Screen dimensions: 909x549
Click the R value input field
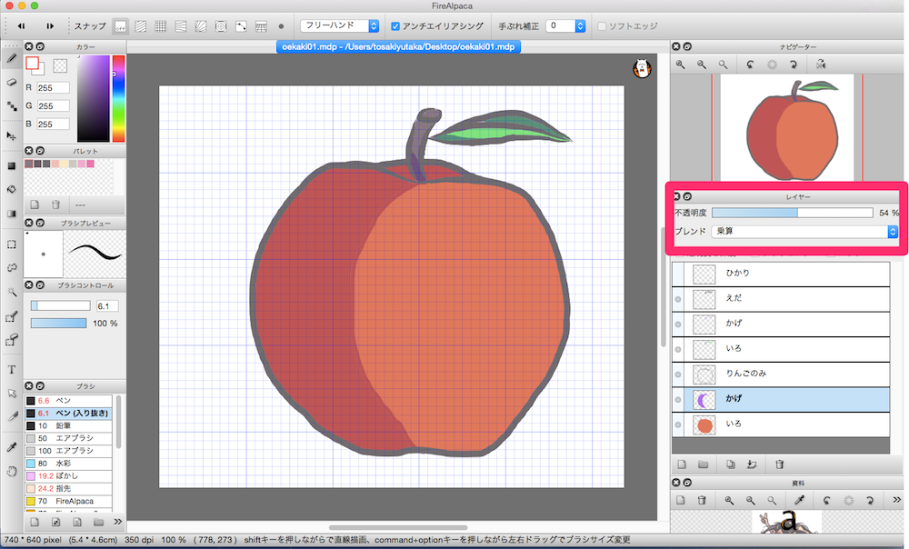coord(53,87)
